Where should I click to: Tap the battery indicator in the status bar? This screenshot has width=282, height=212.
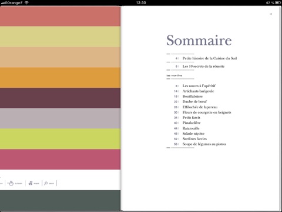(278, 3)
